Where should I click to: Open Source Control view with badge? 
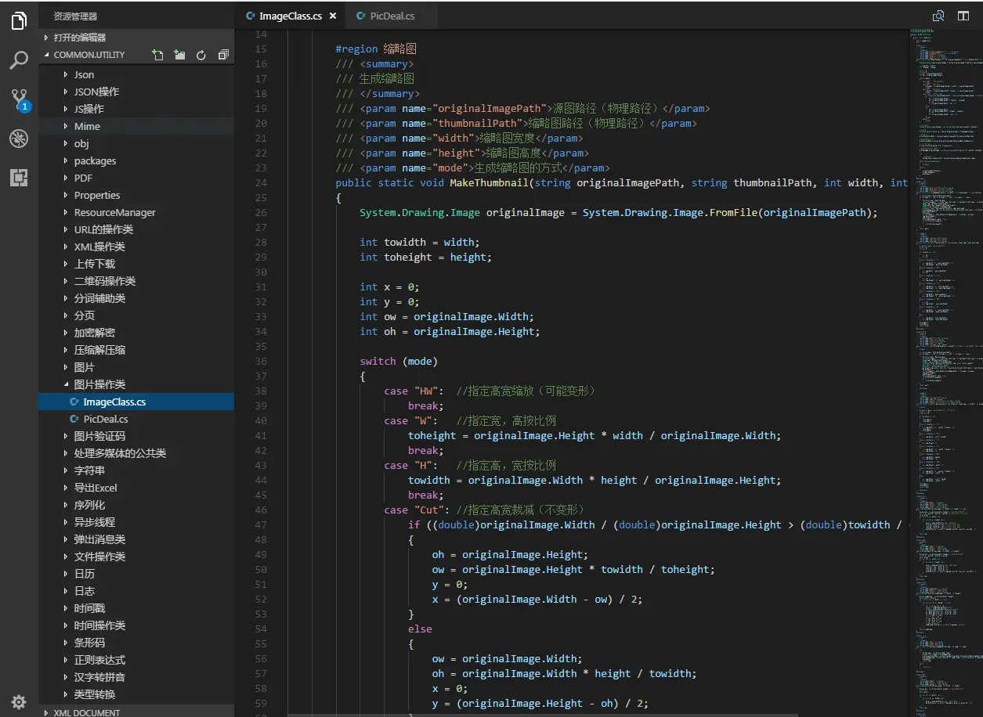click(19, 99)
